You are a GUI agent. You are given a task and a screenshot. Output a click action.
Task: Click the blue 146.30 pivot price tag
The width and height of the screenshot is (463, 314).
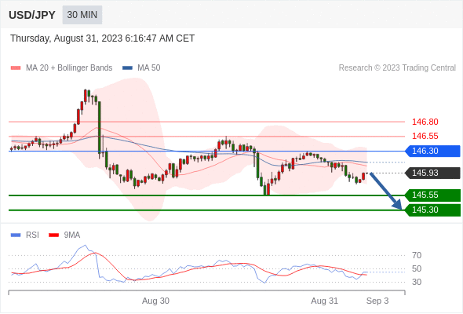click(x=432, y=151)
